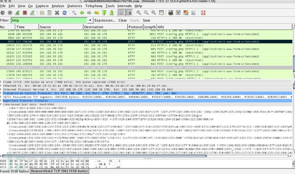
Task: Jump to the first packet
Action: coord(104,13)
